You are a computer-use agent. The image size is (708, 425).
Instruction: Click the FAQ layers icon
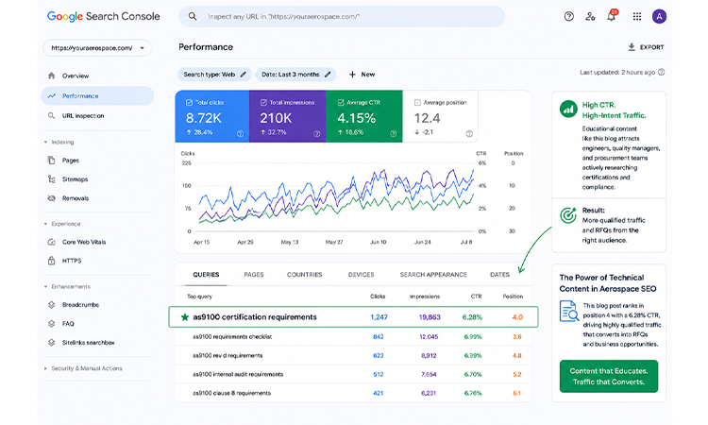(x=52, y=323)
